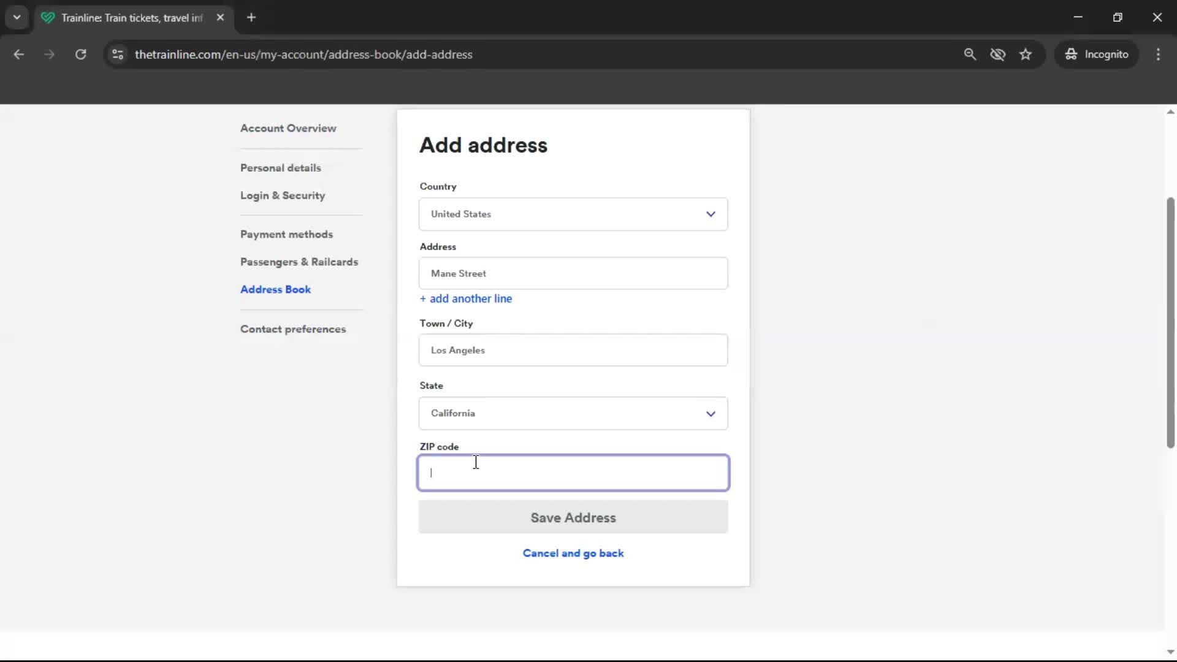Screen dimensions: 1177x662
Task: Reload the current page
Action: 80,54
